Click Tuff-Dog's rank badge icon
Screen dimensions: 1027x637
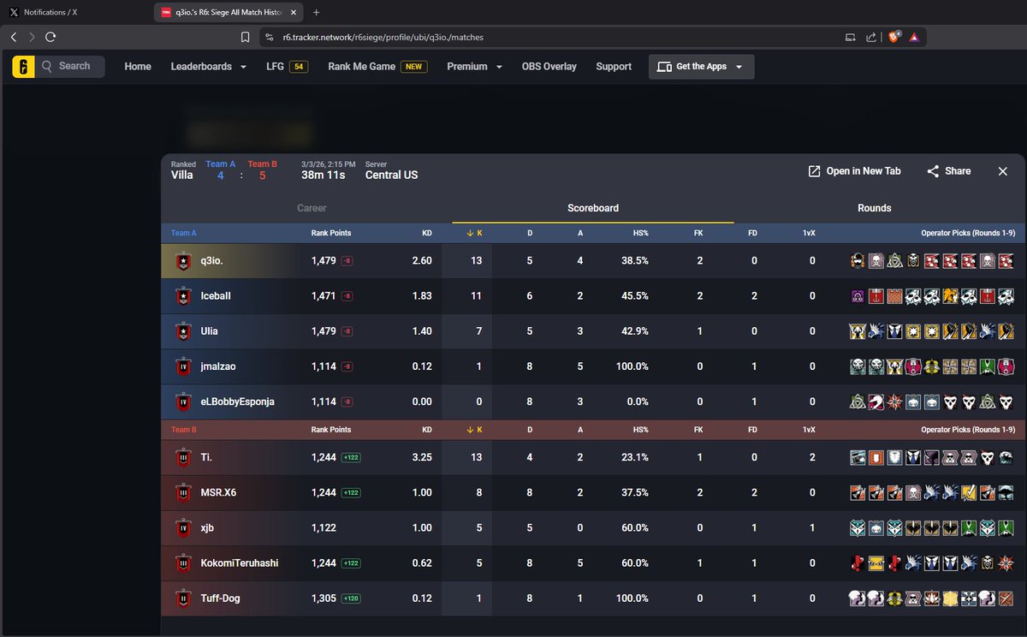pyautogui.click(x=181, y=598)
